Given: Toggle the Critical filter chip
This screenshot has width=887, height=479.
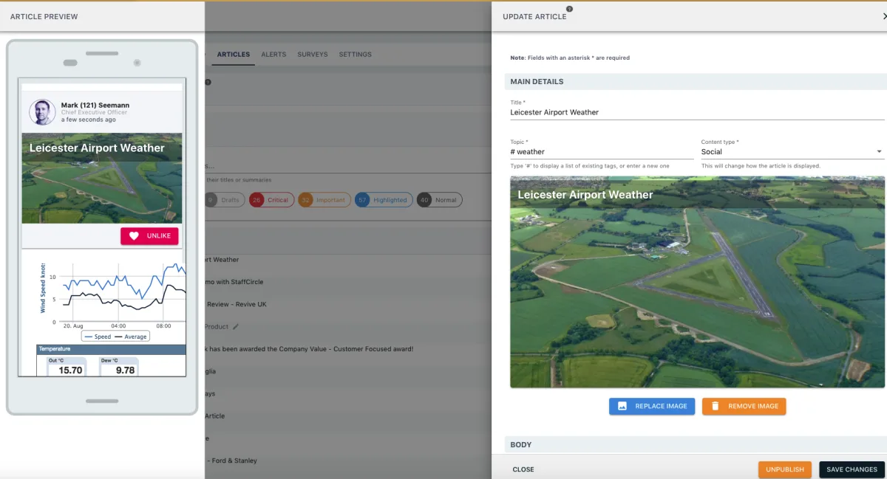Looking at the screenshot, I should click(x=271, y=200).
